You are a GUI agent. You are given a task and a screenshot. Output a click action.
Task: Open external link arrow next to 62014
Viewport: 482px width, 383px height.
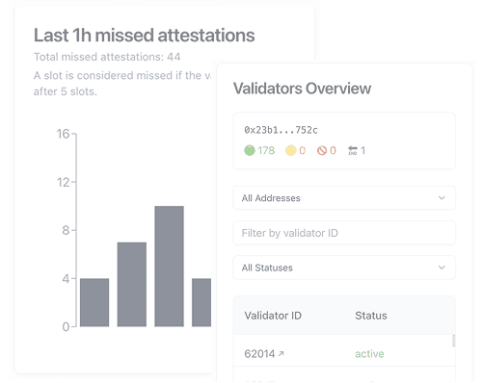tap(281, 353)
